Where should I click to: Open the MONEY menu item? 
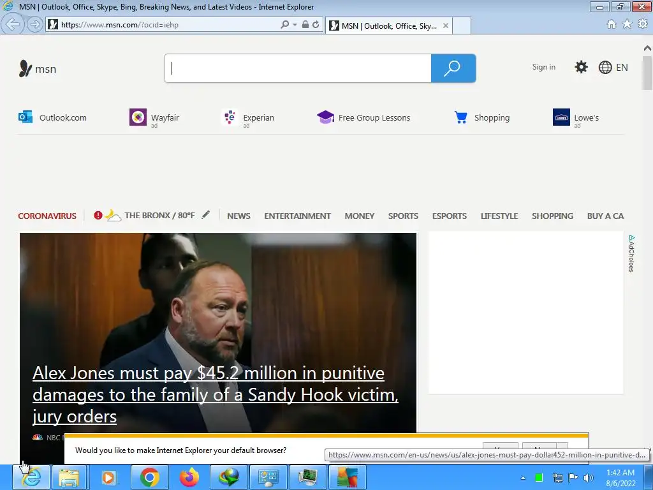pos(360,216)
